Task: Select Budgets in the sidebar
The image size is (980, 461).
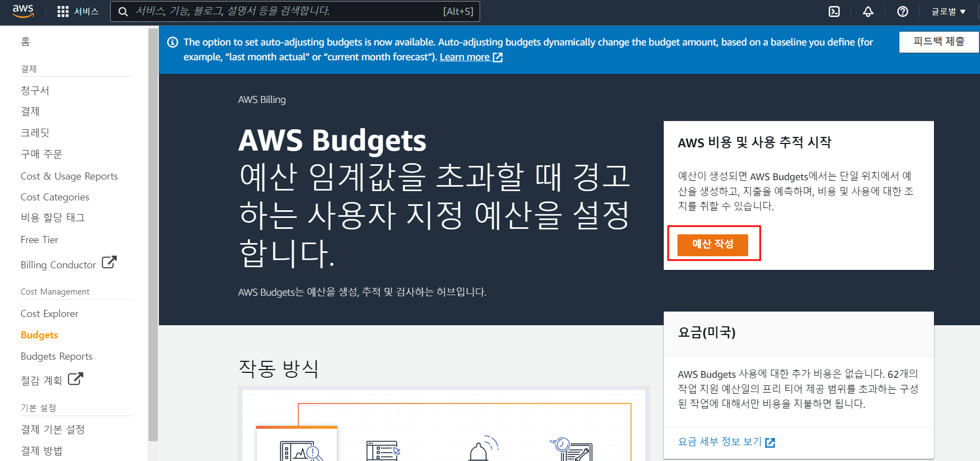Action: (39, 335)
